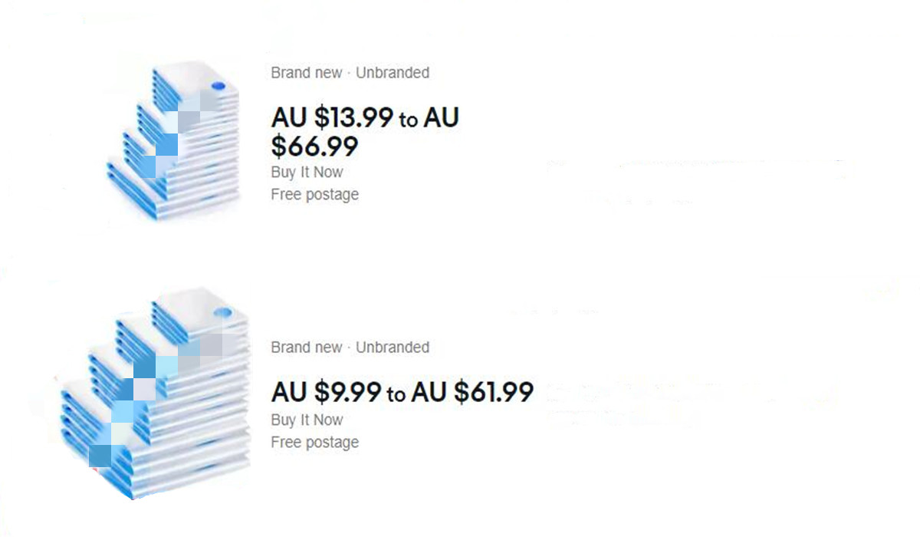Click 'Unbranded' label on first listing
This screenshot has height=537, width=920.
click(x=393, y=73)
